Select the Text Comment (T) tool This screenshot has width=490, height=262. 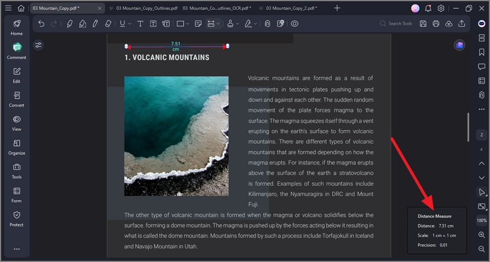tap(141, 24)
